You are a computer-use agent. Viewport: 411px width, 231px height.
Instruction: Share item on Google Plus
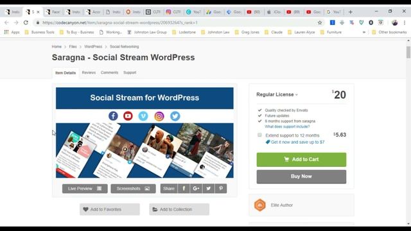[196, 189]
